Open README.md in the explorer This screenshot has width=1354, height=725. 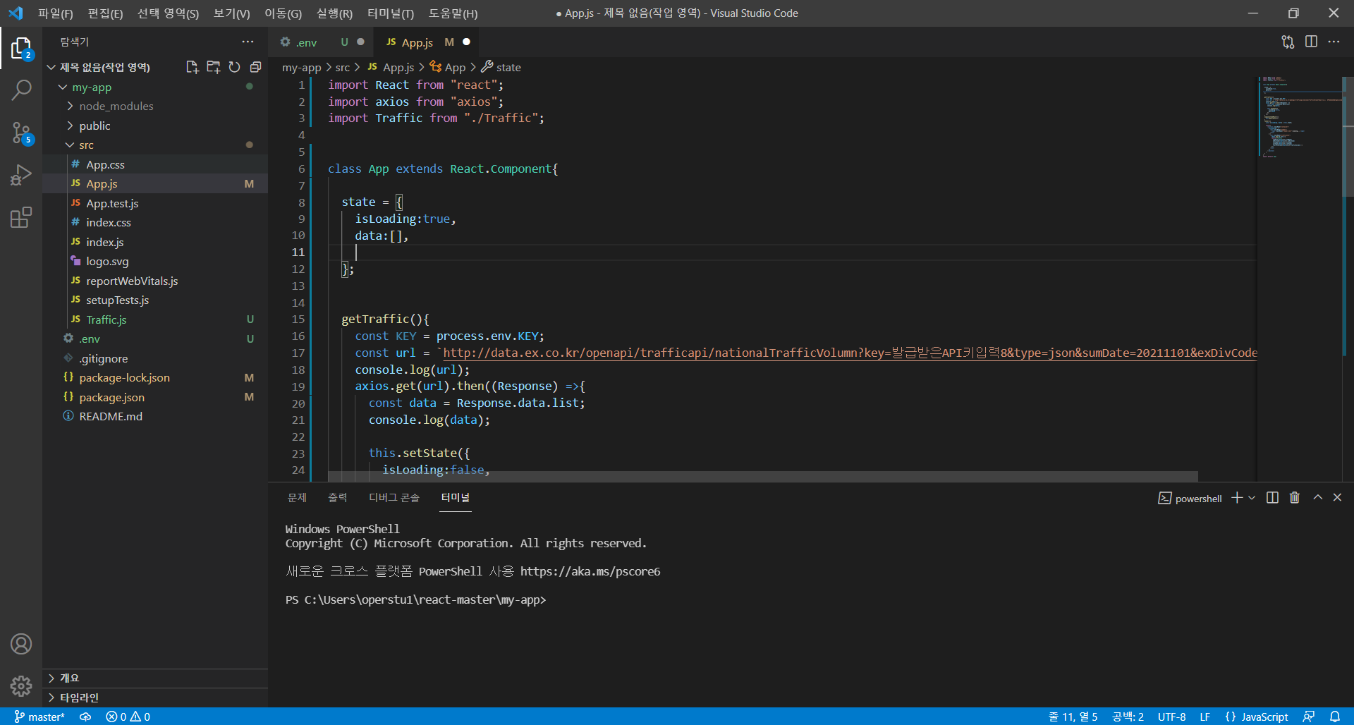tap(155, 416)
